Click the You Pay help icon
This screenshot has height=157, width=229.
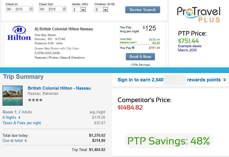point(133,48)
